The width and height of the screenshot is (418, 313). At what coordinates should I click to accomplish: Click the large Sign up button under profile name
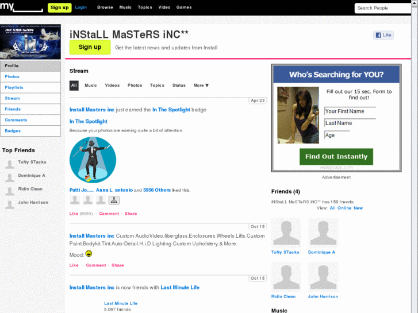tap(90, 47)
